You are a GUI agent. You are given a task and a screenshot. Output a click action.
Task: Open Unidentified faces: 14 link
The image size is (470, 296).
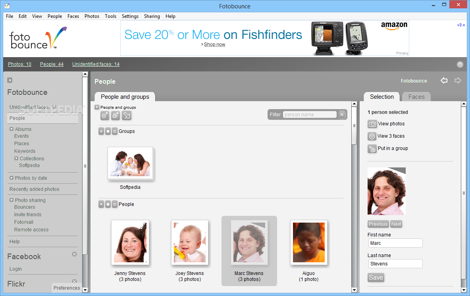tap(96, 64)
